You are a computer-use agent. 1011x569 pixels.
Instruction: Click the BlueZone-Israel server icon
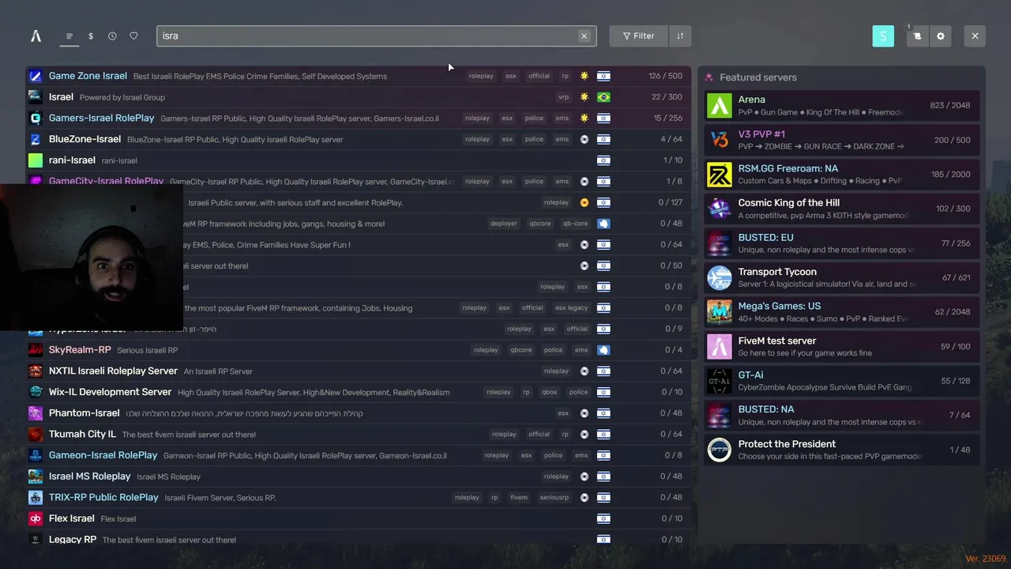36,139
